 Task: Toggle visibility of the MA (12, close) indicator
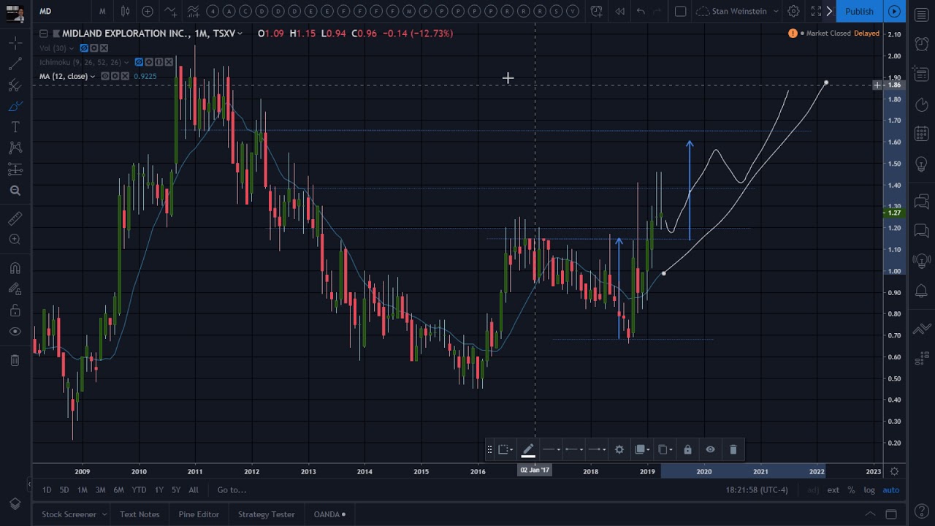tap(104, 76)
